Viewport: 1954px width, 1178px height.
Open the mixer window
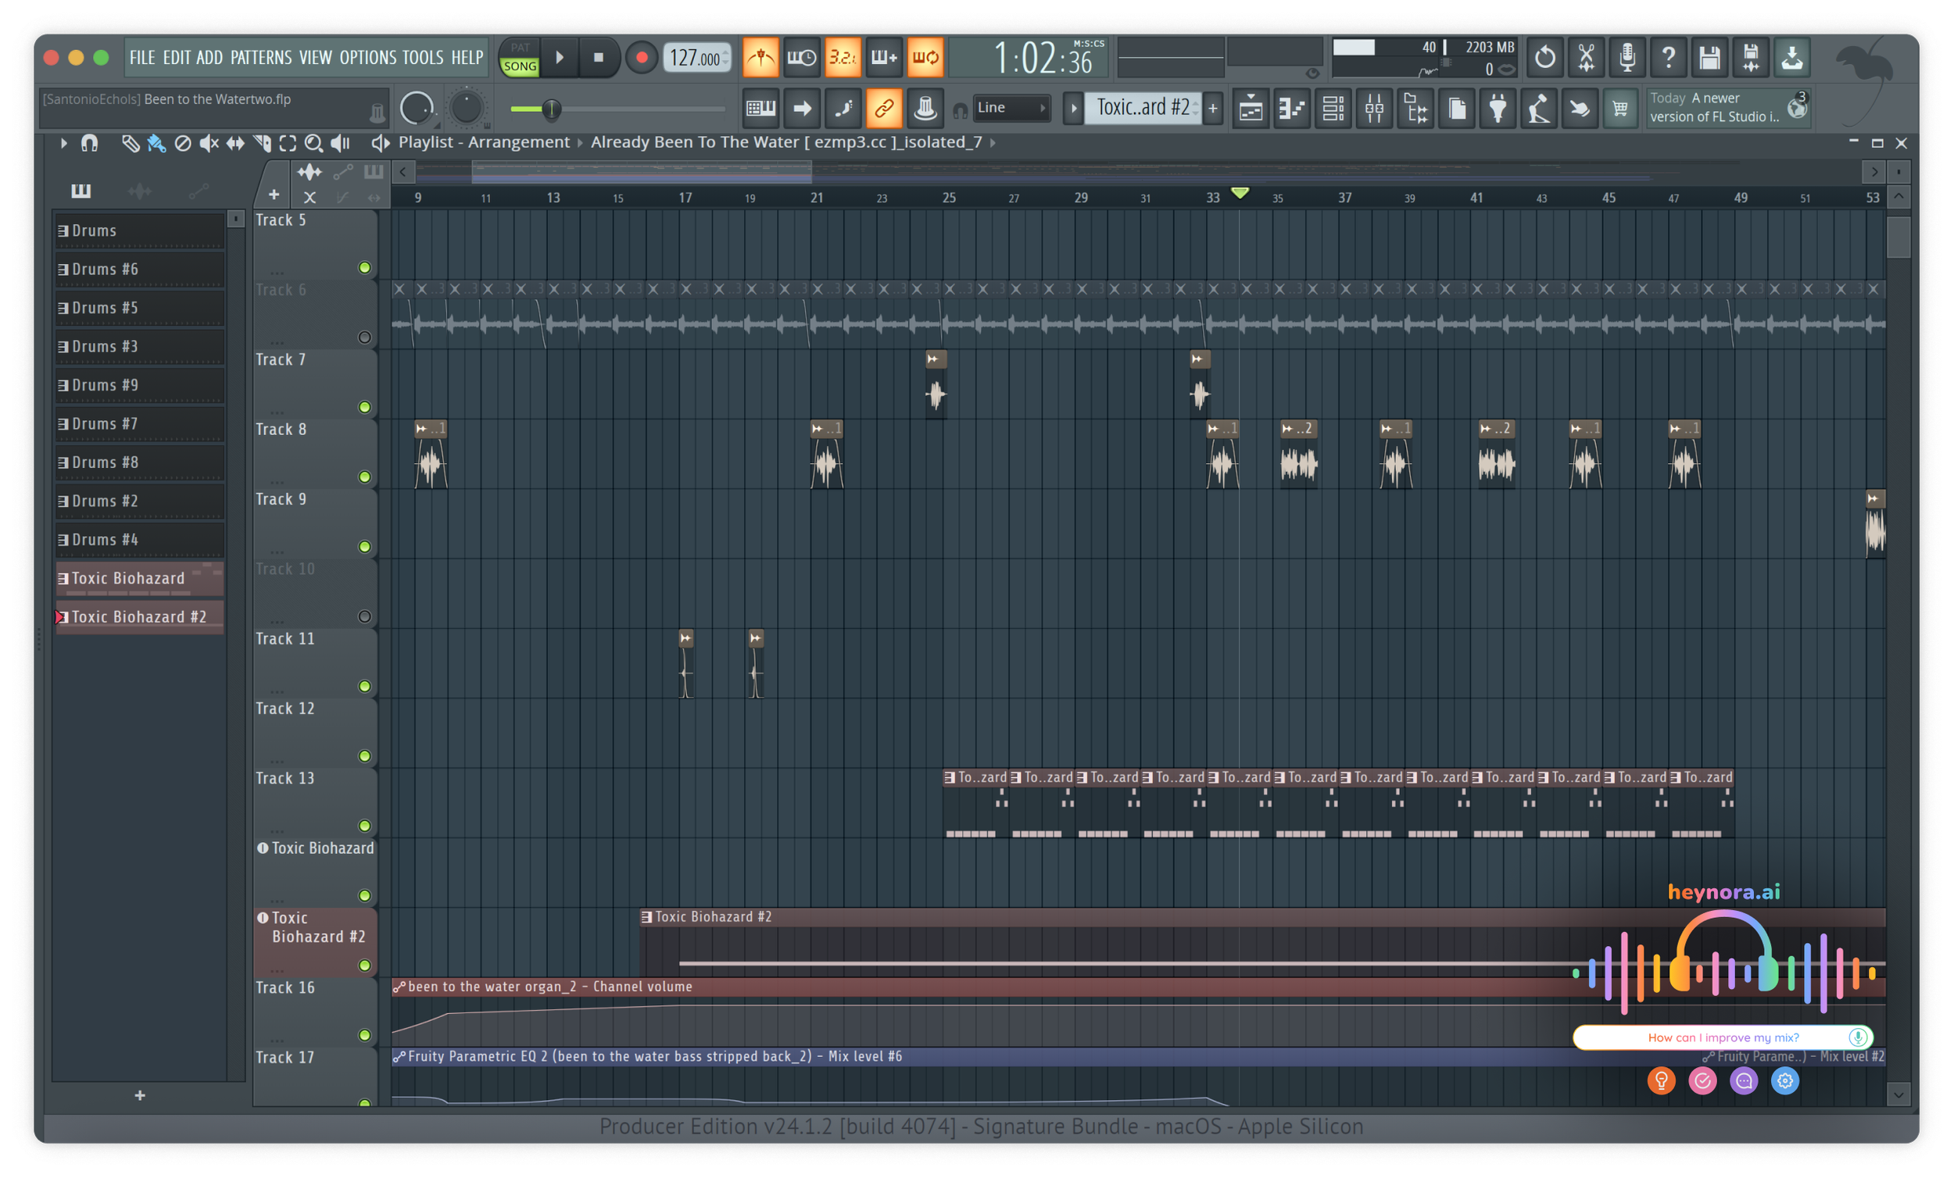[1374, 109]
